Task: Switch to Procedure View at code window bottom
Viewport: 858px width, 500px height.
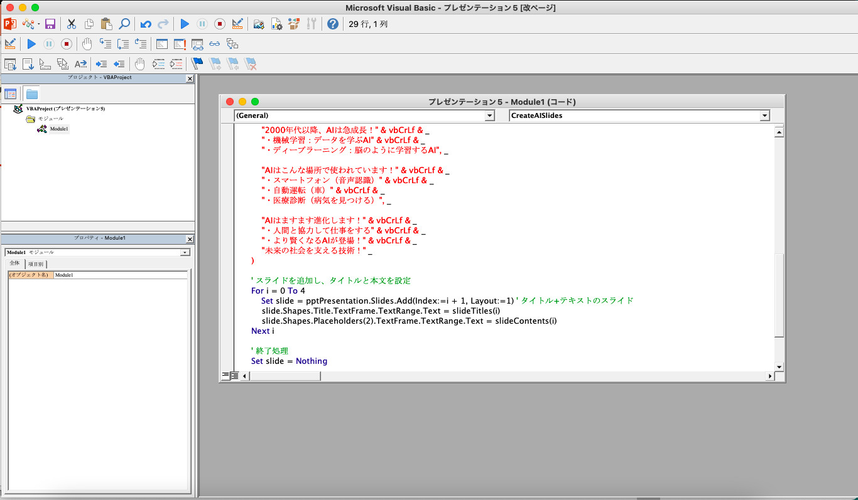Action: tap(226, 376)
